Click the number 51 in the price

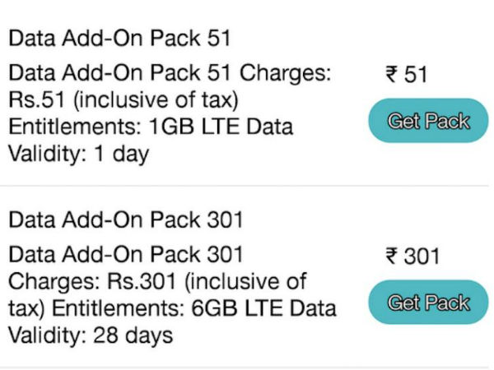click(416, 76)
